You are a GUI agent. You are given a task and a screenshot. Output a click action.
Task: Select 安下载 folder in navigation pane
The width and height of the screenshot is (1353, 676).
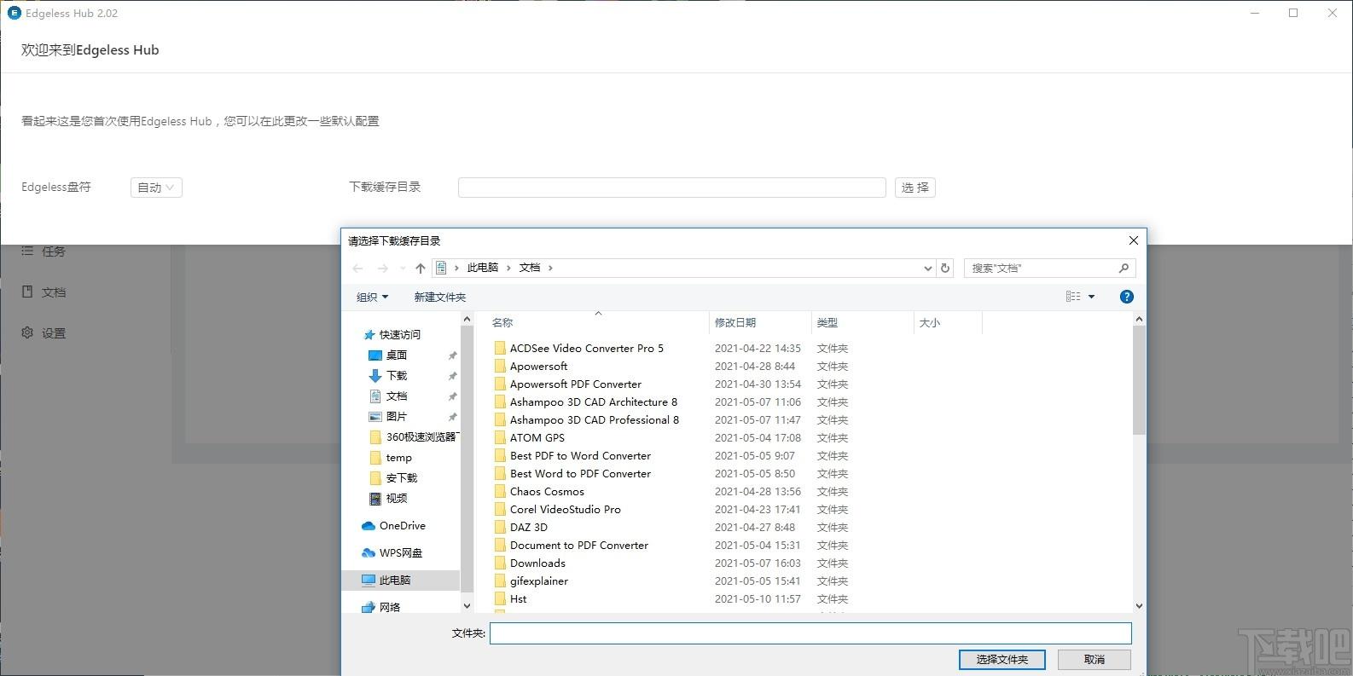click(402, 477)
